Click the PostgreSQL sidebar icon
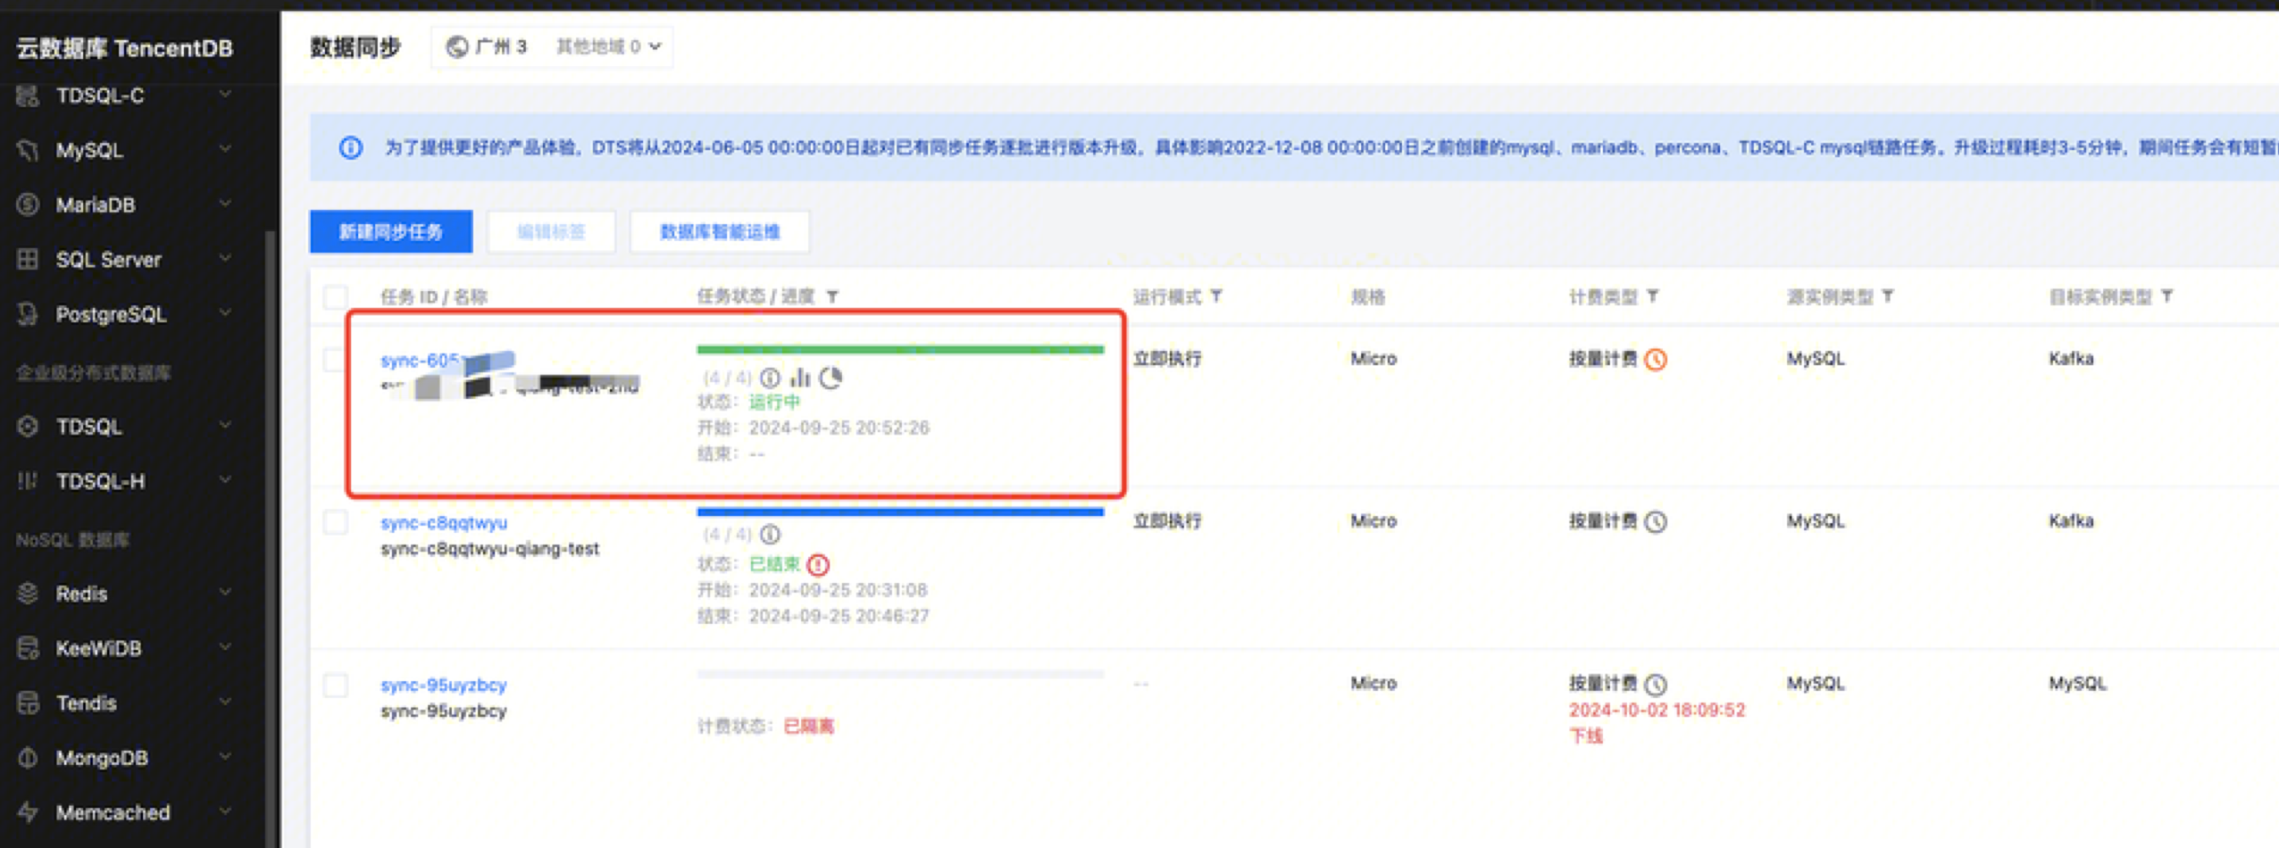Screen dimensions: 2279x848 pos(28,313)
